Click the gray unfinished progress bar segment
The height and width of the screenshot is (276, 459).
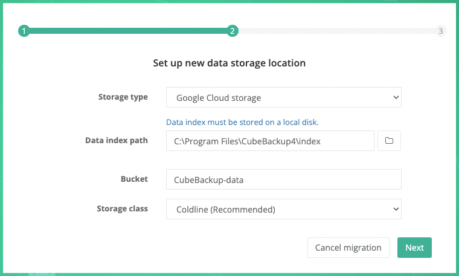pos(335,31)
